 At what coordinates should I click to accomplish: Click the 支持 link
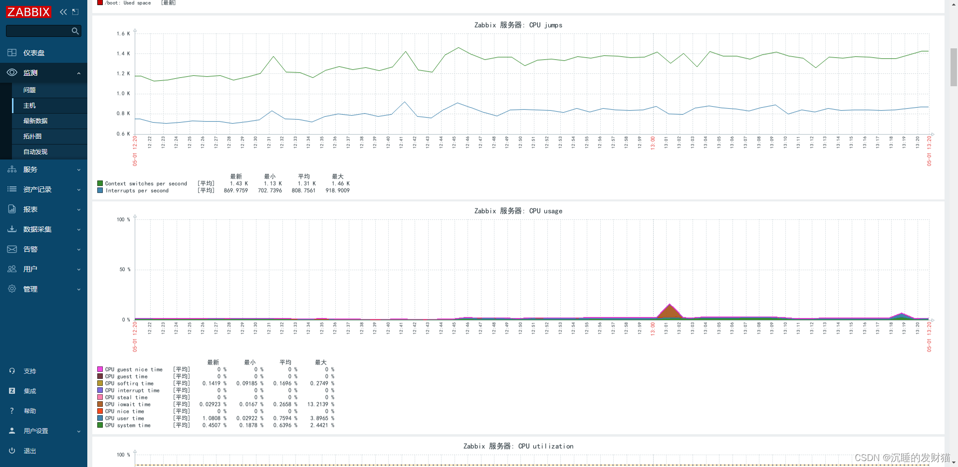pyautogui.click(x=30, y=371)
